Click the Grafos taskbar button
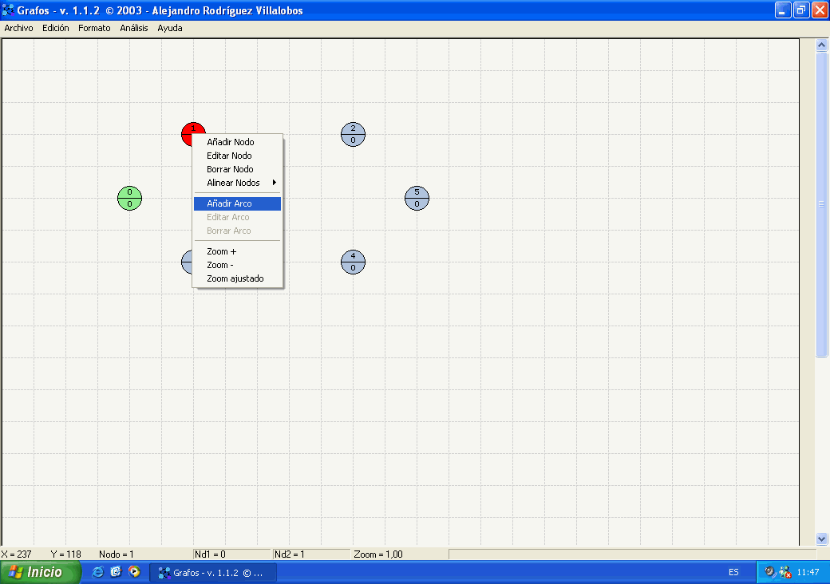This screenshot has height=584, width=830. [x=213, y=572]
